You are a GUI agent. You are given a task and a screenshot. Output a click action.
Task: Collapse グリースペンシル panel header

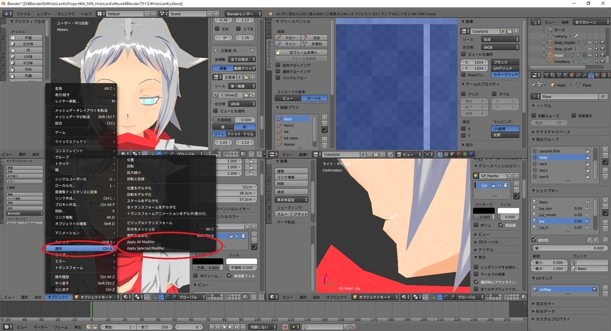[x=294, y=21]
